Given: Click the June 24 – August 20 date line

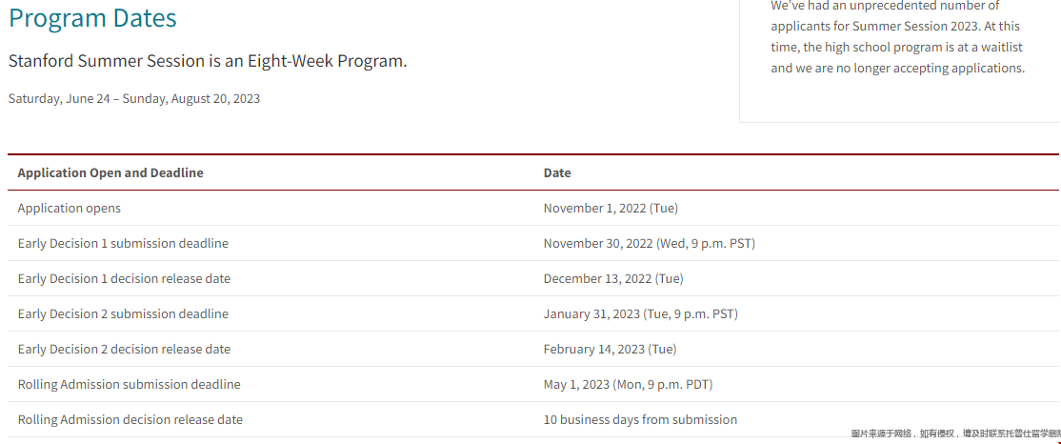Looking at the screenshot, I should [134, 98].
